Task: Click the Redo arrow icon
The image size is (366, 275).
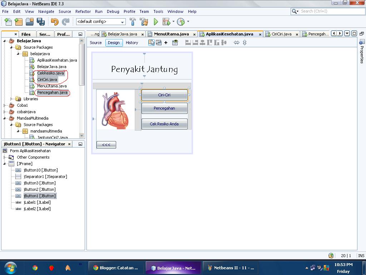Action: coord(66,22)
